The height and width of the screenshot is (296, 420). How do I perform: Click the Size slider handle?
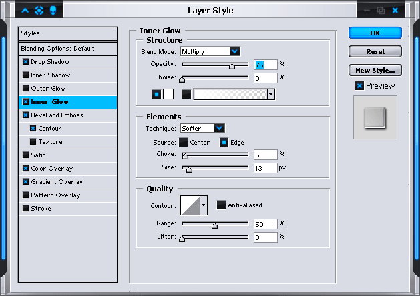[x=189, y=169]
